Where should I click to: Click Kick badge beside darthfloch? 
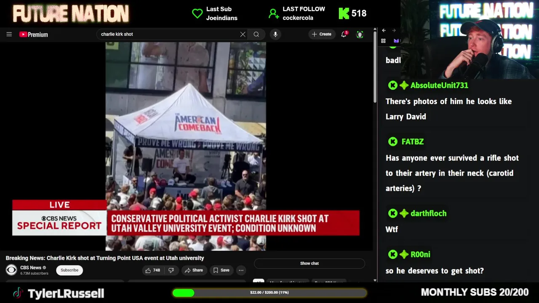tap(393, 213)
